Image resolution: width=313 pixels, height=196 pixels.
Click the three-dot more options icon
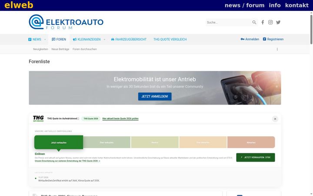[277, 49]
